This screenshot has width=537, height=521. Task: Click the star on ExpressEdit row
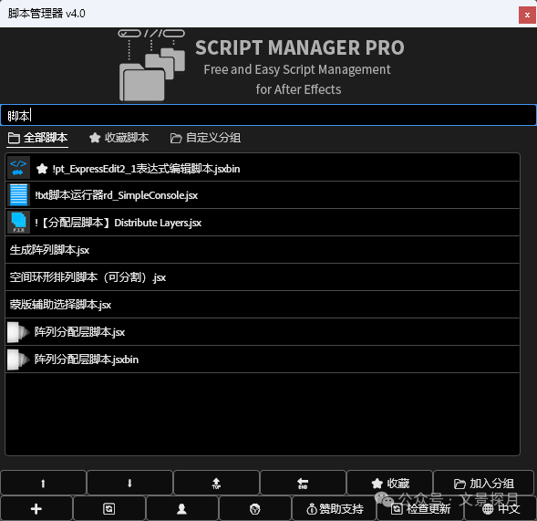click(42, 168)
